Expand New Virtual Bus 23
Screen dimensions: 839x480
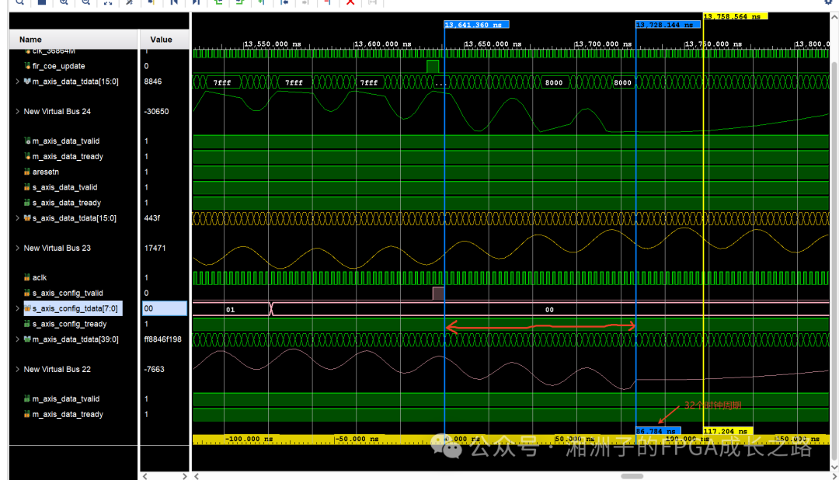coord(18,248)
